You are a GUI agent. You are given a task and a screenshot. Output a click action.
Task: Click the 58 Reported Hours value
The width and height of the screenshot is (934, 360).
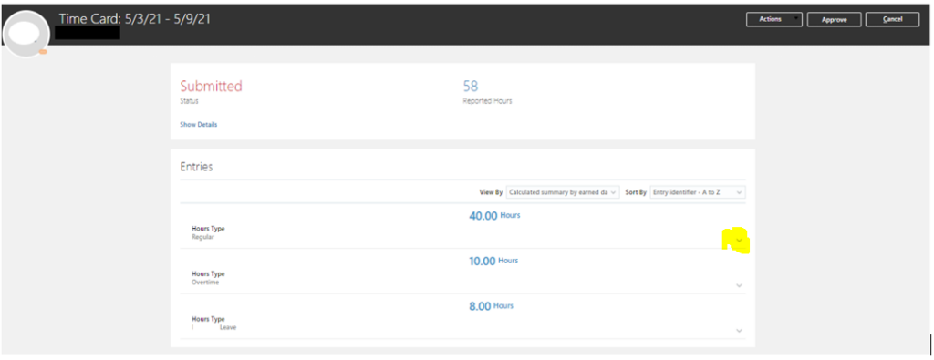(471, 87)
